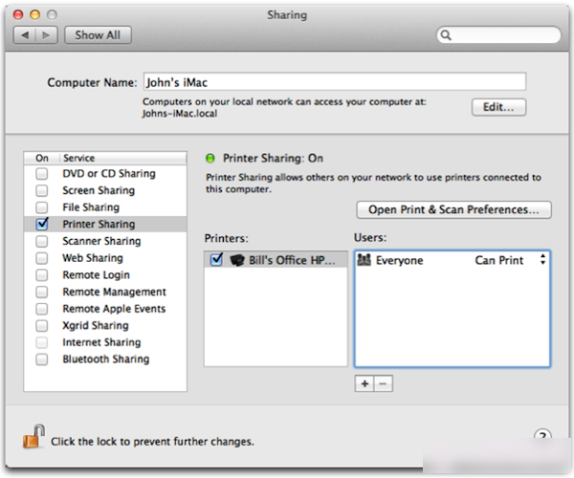The height and width of the screenshot is (478, 574).
Task: Uncheck the Printer Sharing checkbox
Action: 42,224
